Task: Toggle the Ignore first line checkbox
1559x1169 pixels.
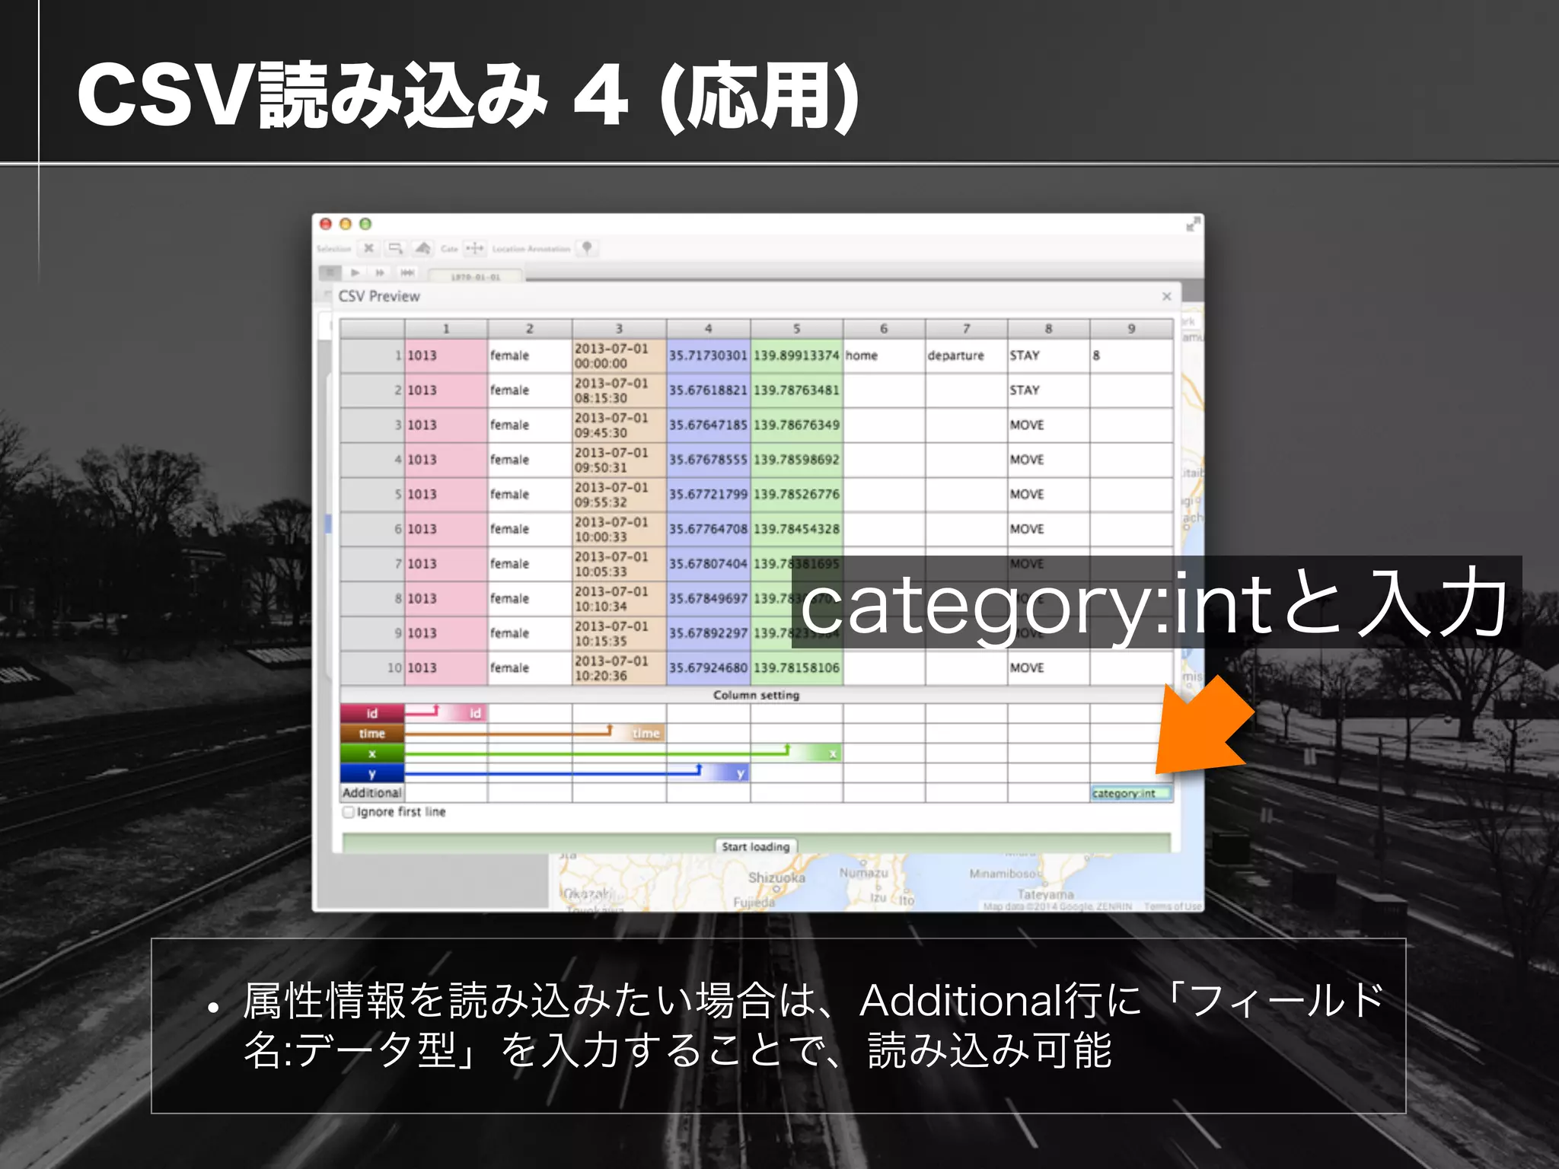Action: point(349,812)
